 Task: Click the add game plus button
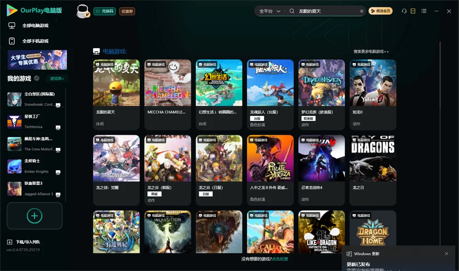34,216
